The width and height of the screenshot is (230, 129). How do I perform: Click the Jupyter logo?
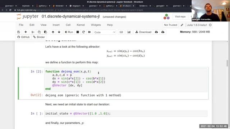[28, 16]
